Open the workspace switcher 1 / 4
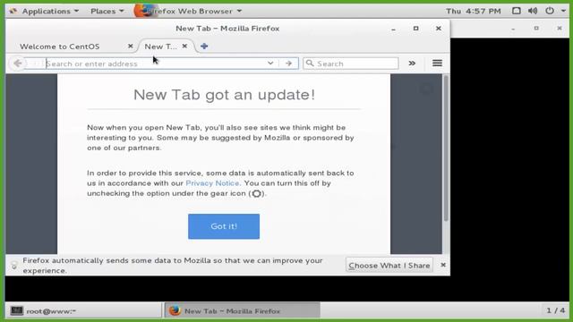 555,310
